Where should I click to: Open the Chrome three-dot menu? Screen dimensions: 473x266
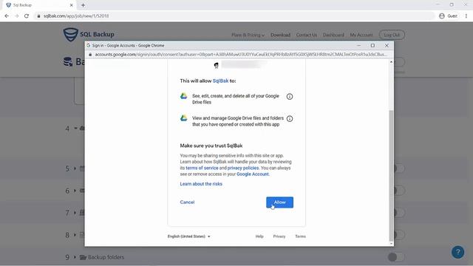pos(466,16)
